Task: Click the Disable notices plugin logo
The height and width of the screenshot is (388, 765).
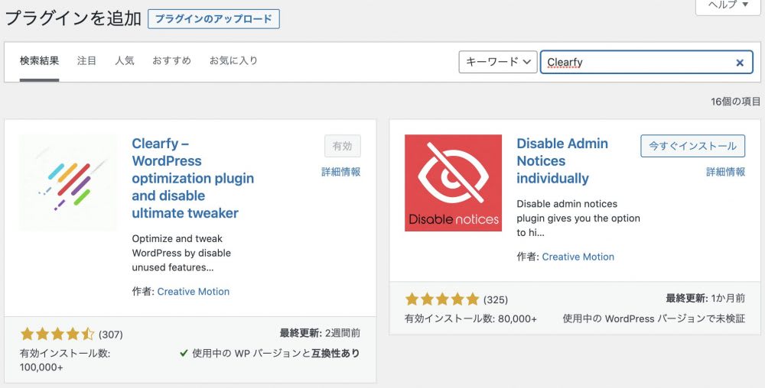Action: point(453,183)
